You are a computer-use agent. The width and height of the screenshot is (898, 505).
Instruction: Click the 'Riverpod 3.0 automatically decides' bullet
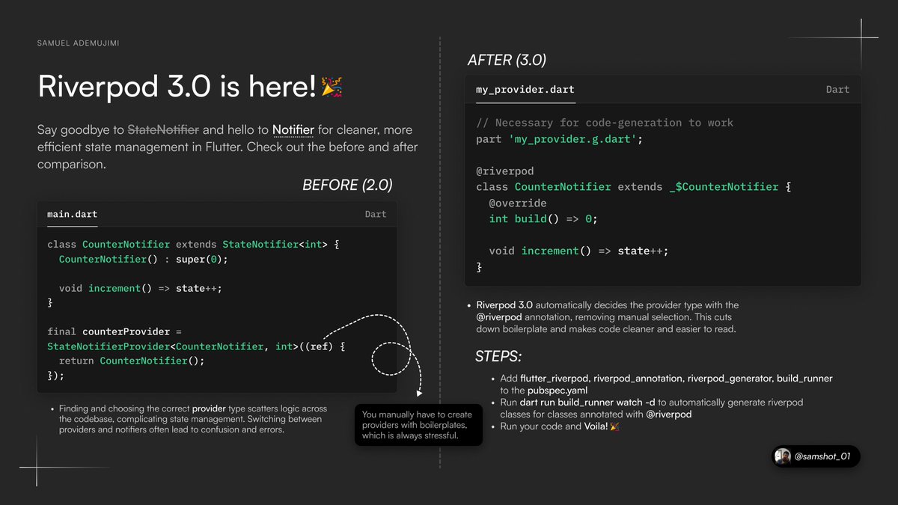(602, 317)
